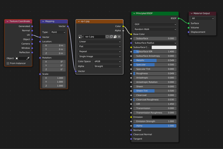Click the IOR value field
Image resolution: width=223 pixels, height=149 pixels.
coord(155,104)
